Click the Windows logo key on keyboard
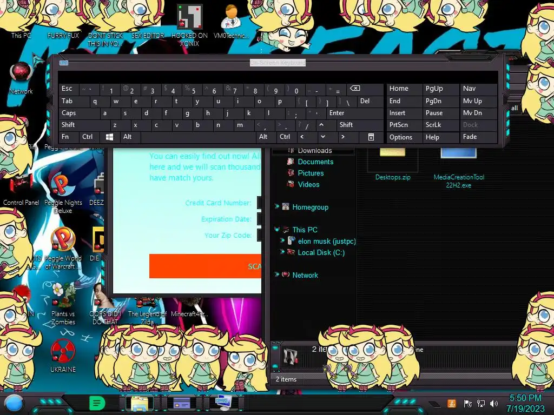554x415 pixels. [109, 137]
